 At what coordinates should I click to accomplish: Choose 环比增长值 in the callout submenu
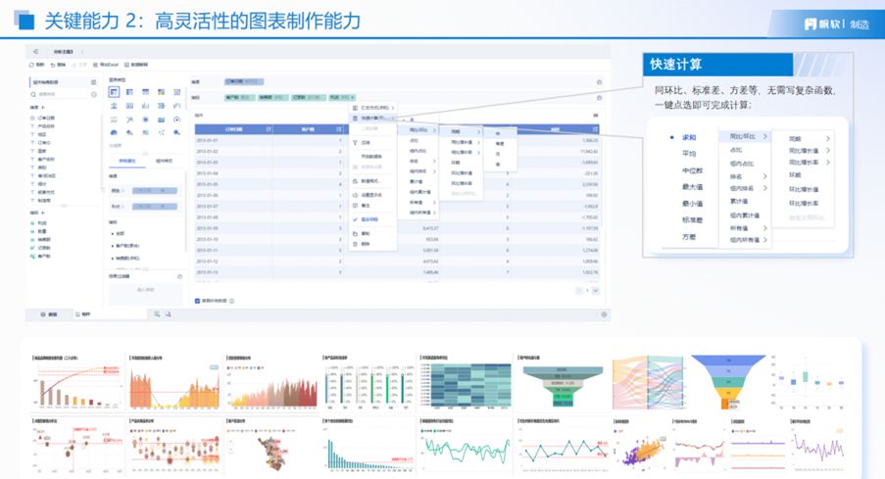[x=804, y=190]
